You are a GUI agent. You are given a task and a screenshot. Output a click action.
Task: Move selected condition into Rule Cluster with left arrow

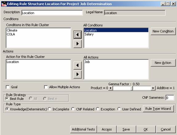77,35
